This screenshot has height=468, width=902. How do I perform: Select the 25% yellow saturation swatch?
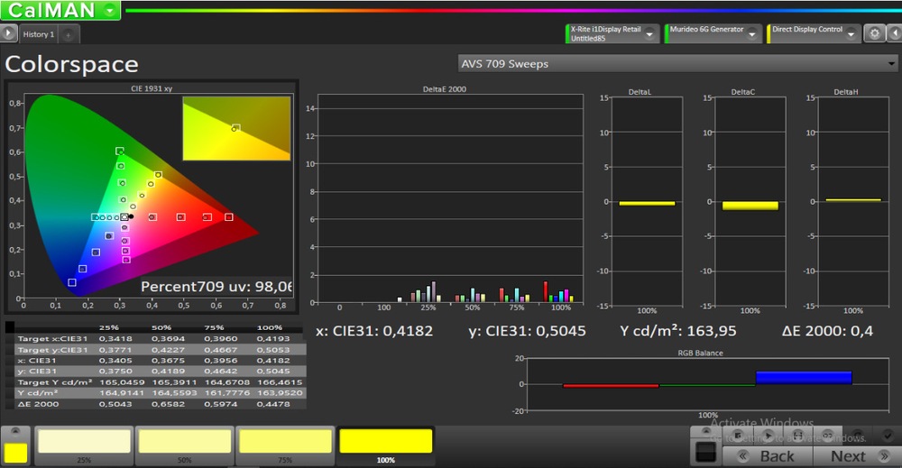(84, 443)
